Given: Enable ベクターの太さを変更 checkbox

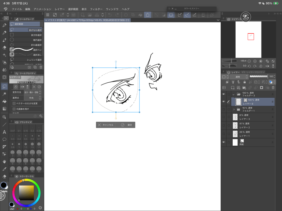Looking at the screenshot, I should coord(14,103).
